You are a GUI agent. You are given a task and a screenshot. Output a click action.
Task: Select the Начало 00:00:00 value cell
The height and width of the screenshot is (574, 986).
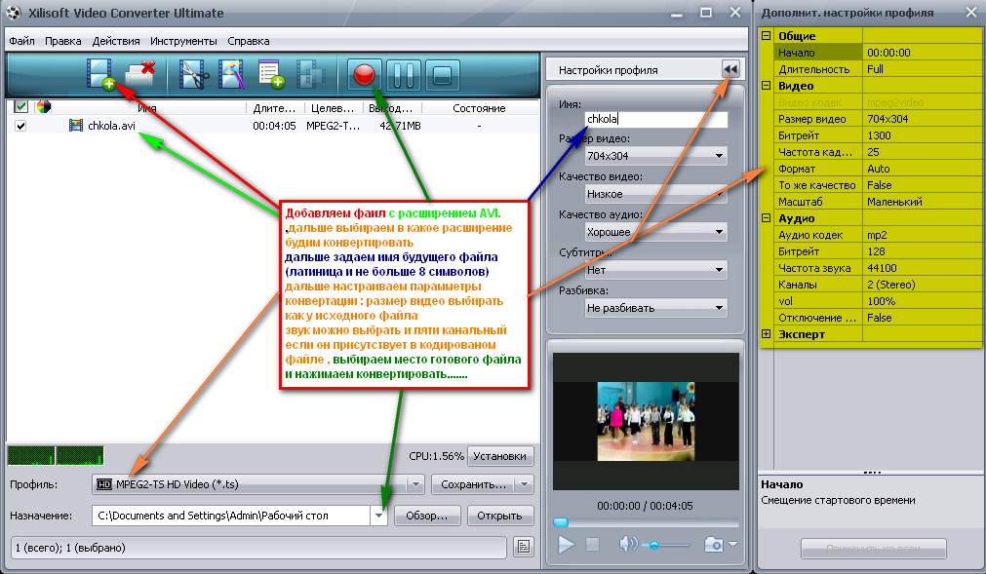(x=922, y=53)
